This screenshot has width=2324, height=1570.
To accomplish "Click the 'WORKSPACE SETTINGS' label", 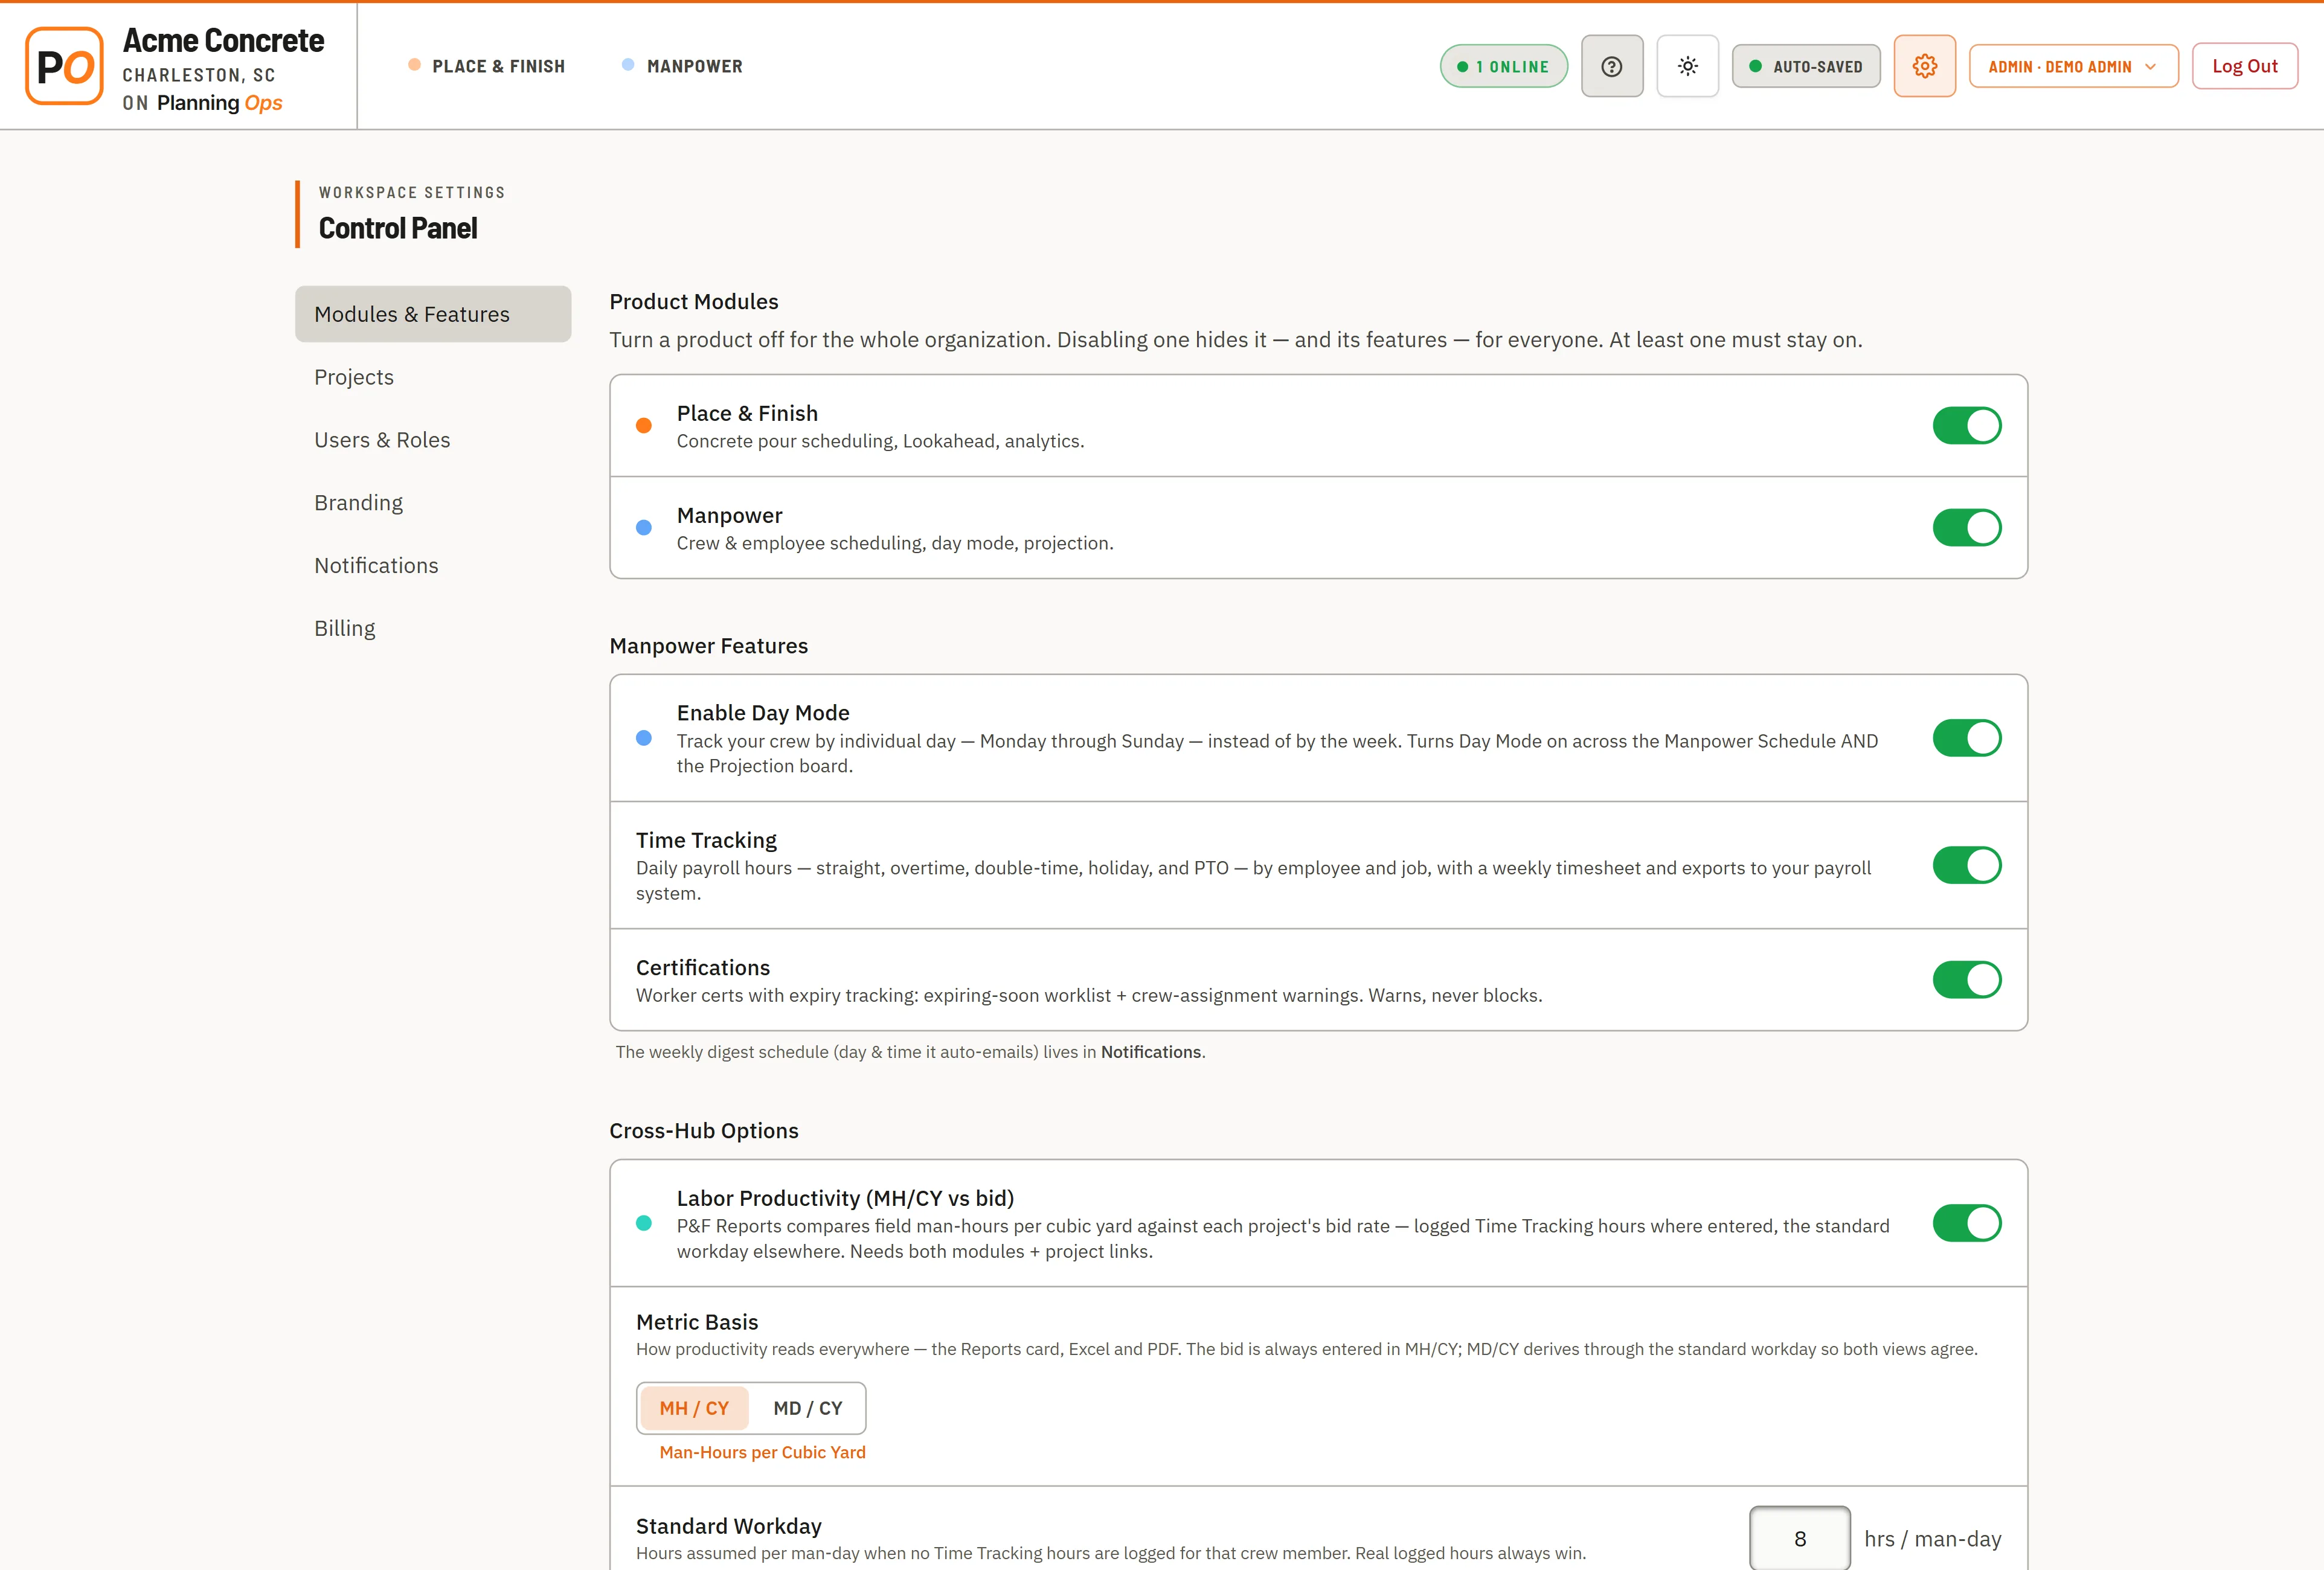I will click(x=412, y=192).
